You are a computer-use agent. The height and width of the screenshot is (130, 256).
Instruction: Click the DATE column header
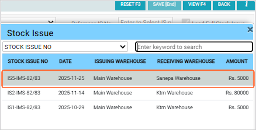[x=65, y=62]
